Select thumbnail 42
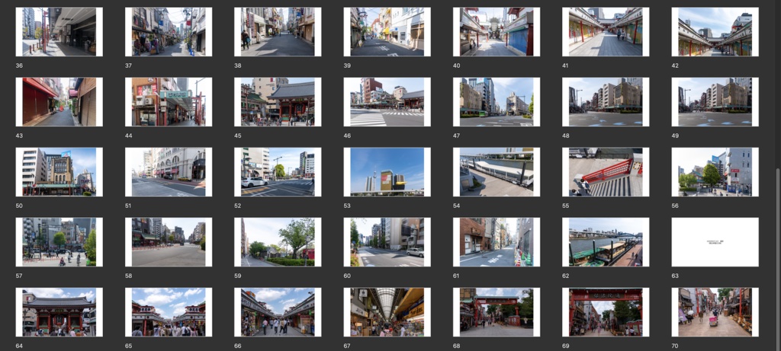 (715, 32)
